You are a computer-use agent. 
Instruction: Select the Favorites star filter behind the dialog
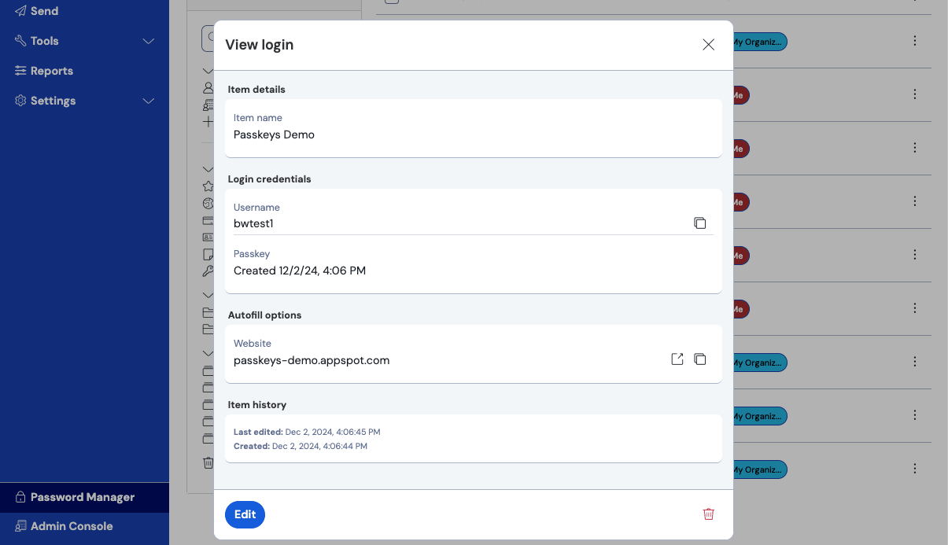(x=208, y=186)
